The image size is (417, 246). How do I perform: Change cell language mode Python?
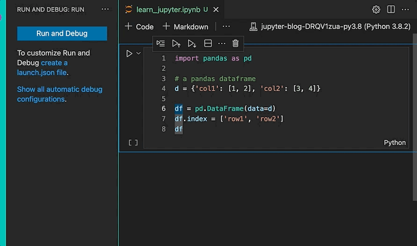pos(395,142)
